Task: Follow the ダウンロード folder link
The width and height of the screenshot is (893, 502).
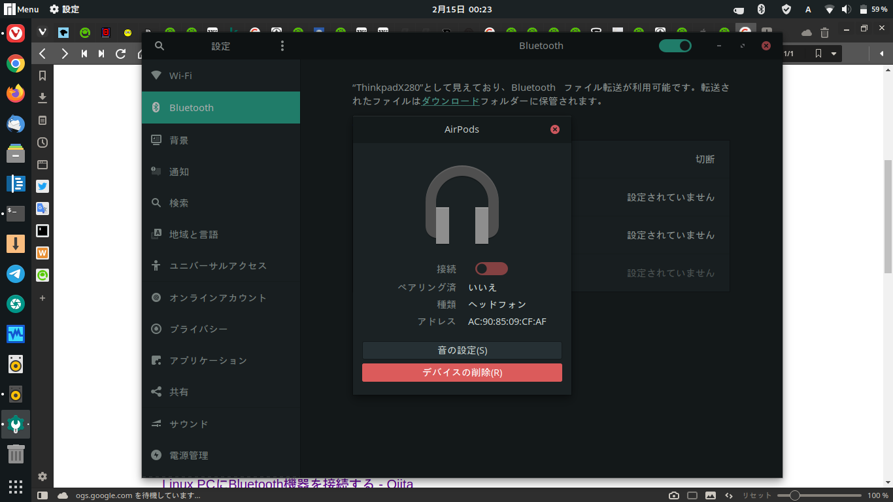Action: coord(450,101)
